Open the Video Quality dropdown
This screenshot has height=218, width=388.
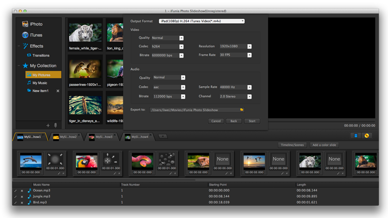pyautogui.click(x=181, y=38)
